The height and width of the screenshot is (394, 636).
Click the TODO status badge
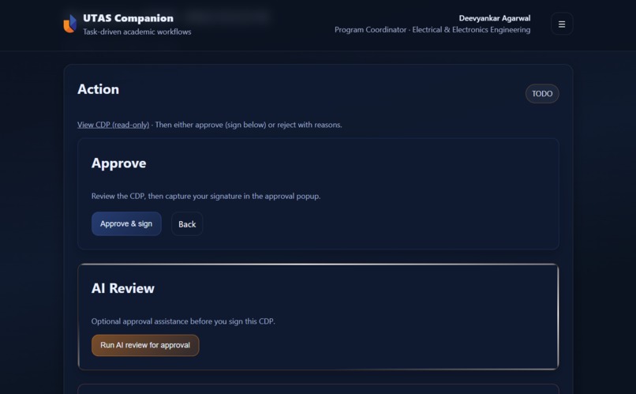tap(542, 94)
